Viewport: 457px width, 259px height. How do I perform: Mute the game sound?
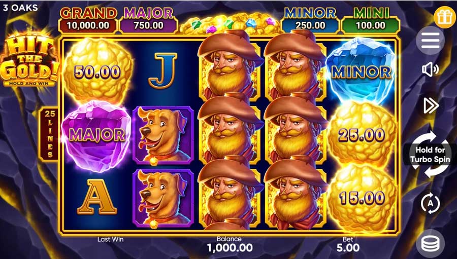(430, 69)
